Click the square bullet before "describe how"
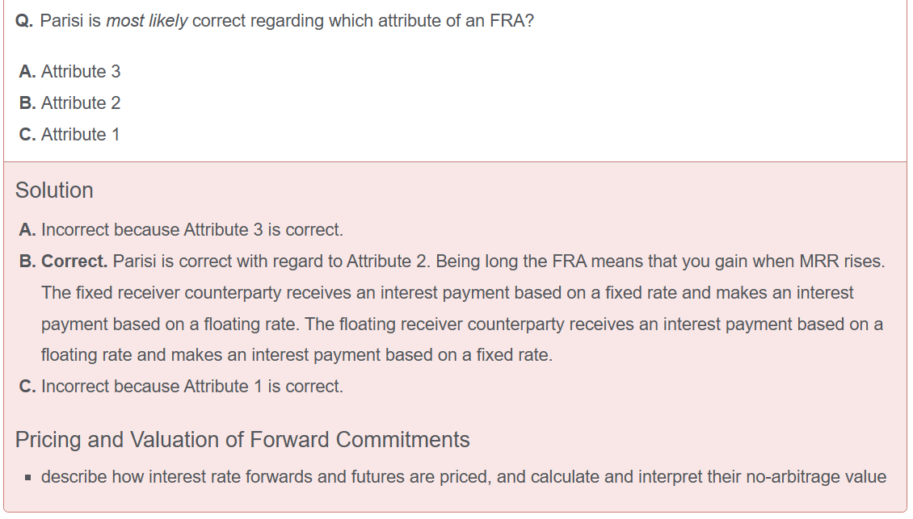Image resolution: width=913 pixels, height=519 pixels. 29,478
